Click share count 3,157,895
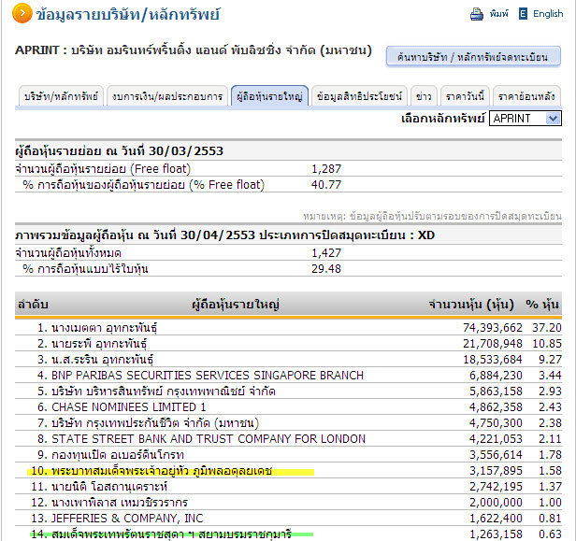The height and width of the screenshot is (541, 576). click(496, 471)
